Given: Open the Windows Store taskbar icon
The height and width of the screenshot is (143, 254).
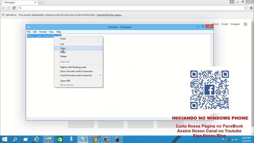Looking at the screenshot, I should click(x=60, y=139).
